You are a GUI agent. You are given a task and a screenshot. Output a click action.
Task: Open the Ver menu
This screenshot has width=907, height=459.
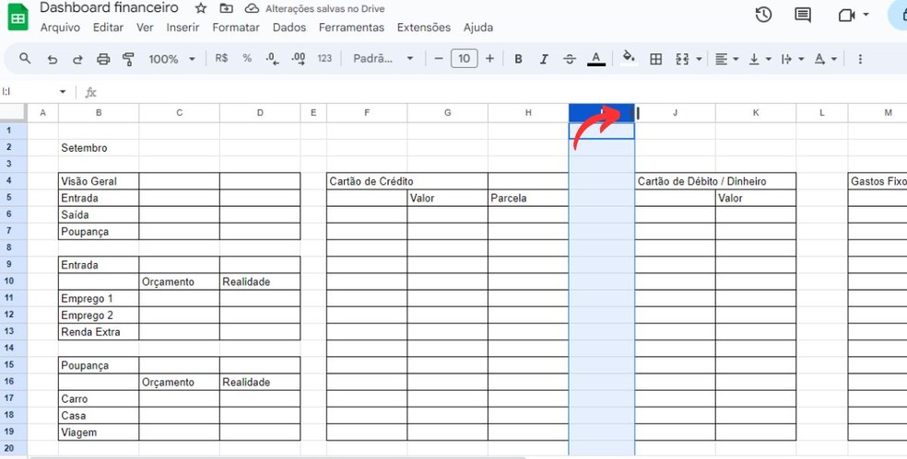point(145,28)
